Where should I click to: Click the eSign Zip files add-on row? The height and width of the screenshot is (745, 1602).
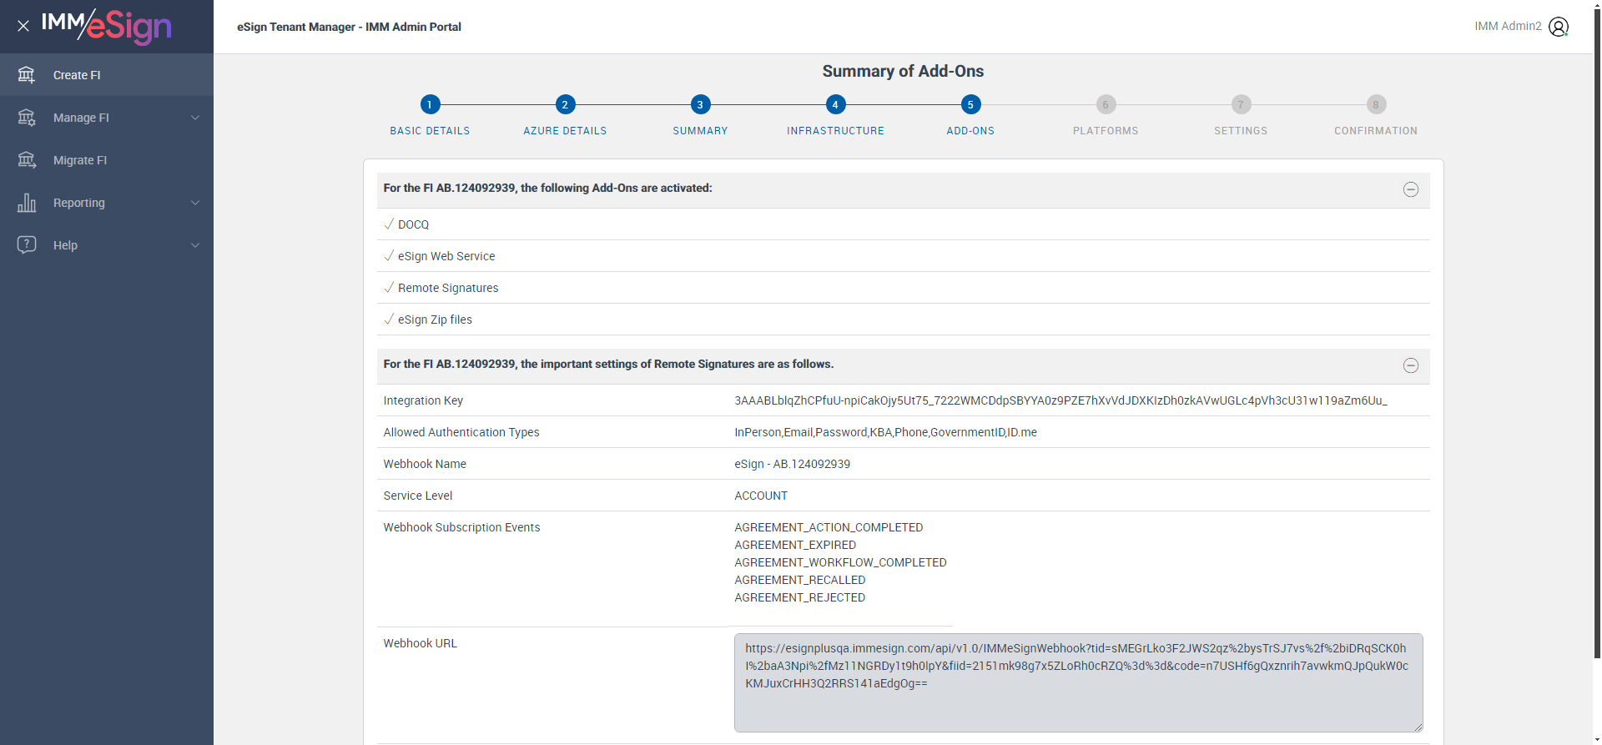coord(903,320)
